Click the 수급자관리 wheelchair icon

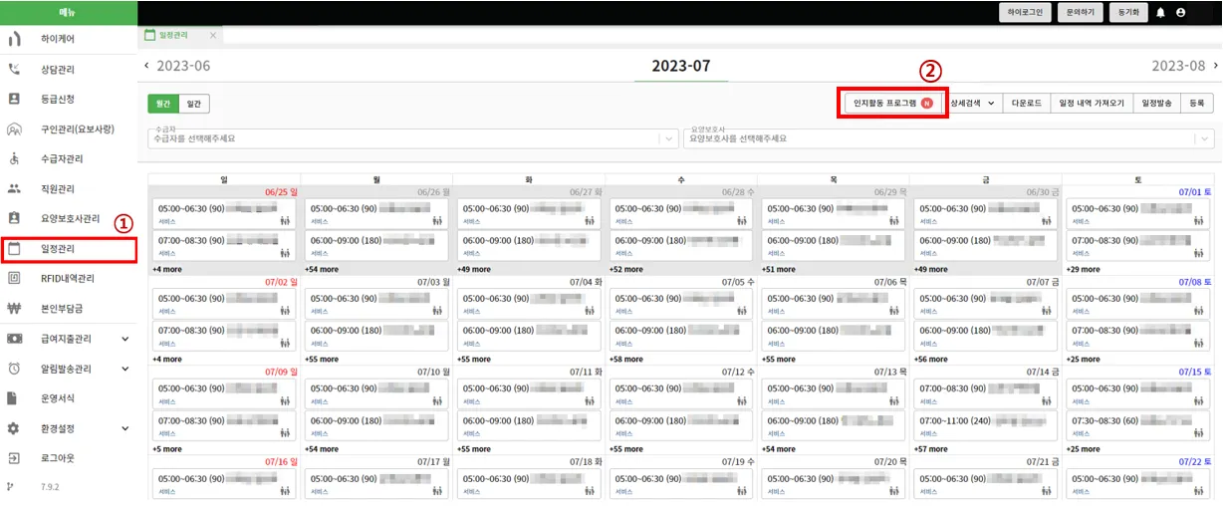14,159
